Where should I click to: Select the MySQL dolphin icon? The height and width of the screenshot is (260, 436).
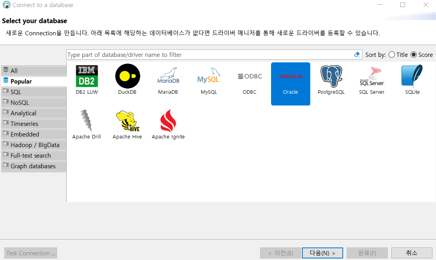point(209,76)
